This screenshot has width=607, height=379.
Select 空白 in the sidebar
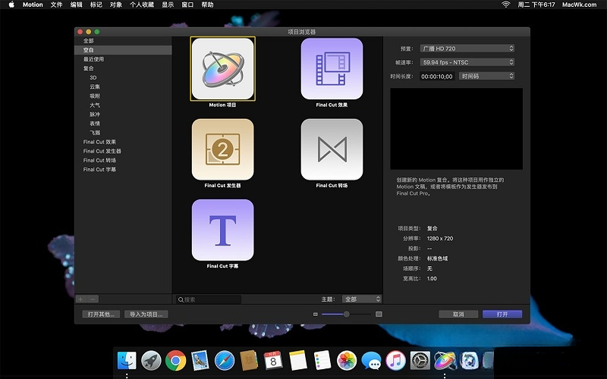click(123, 50)
